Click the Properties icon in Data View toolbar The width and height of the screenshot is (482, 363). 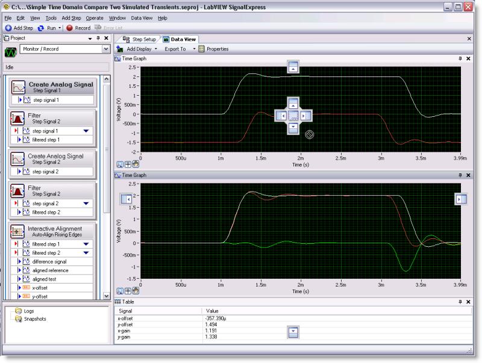[202, 48]
